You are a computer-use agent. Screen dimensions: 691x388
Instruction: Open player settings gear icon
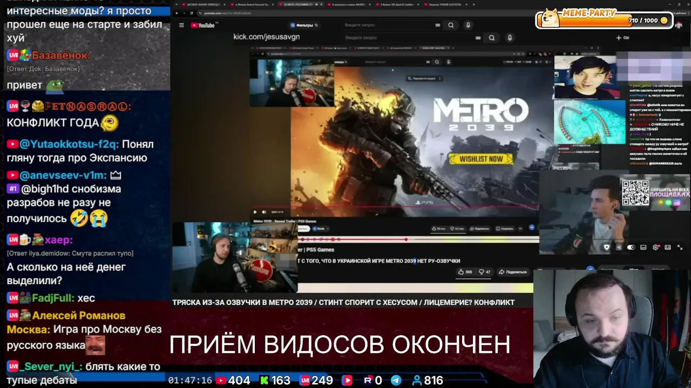coord(655,247)
